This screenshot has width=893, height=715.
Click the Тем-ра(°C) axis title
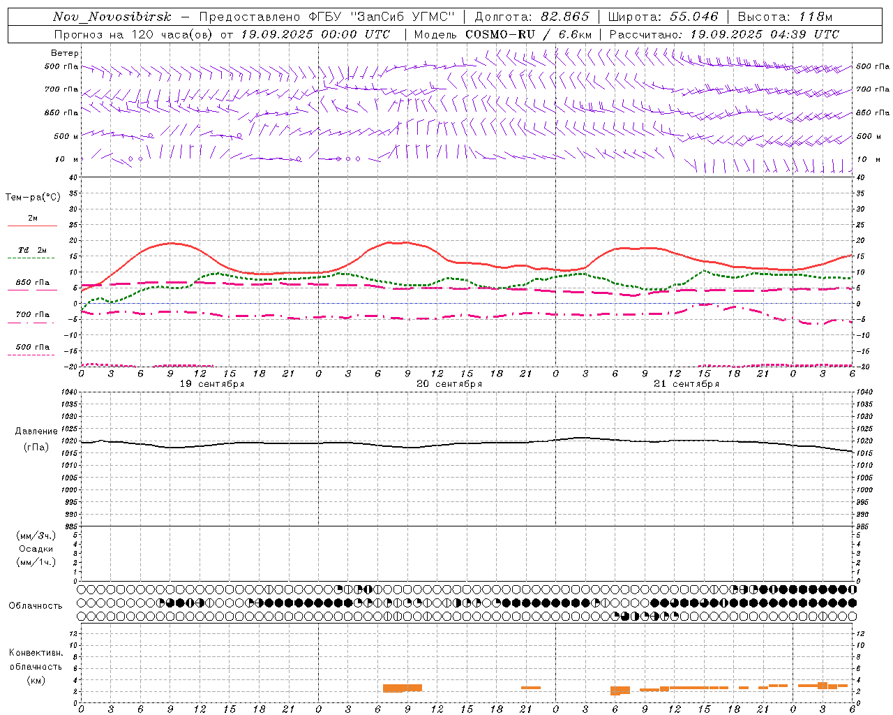(x=33, y=198)
